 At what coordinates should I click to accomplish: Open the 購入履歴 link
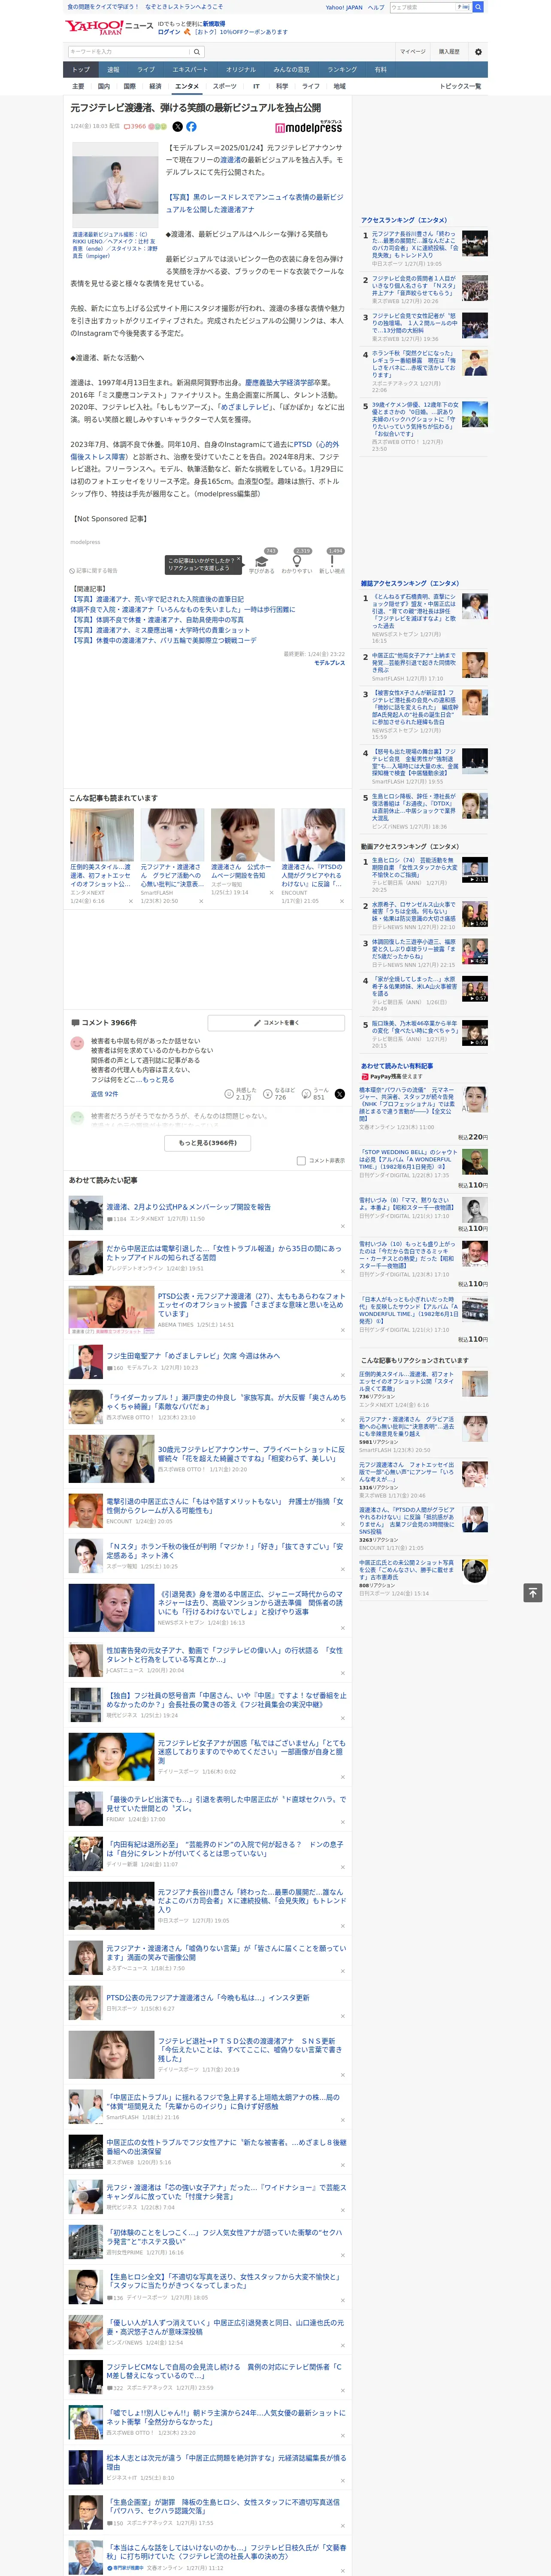click(449, 51)
